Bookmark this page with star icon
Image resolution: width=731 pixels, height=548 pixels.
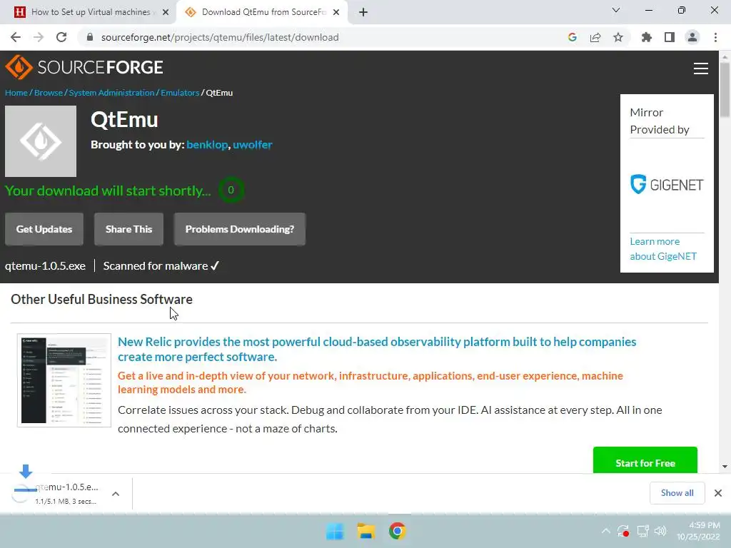pos(618,37)
